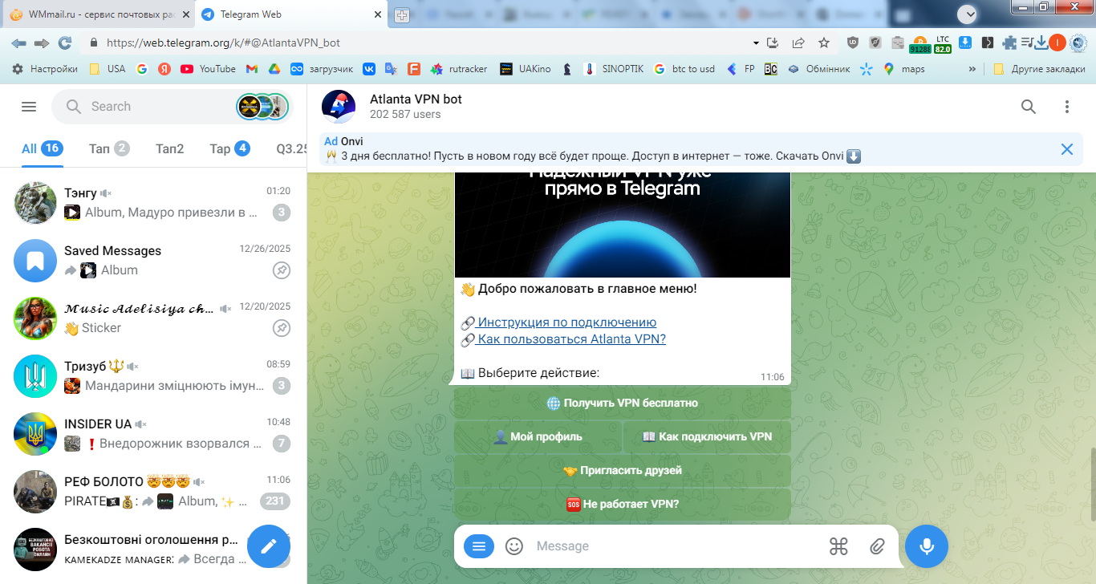Open the media control playlist icon
1096x584 pixels.
[1028, 43]
